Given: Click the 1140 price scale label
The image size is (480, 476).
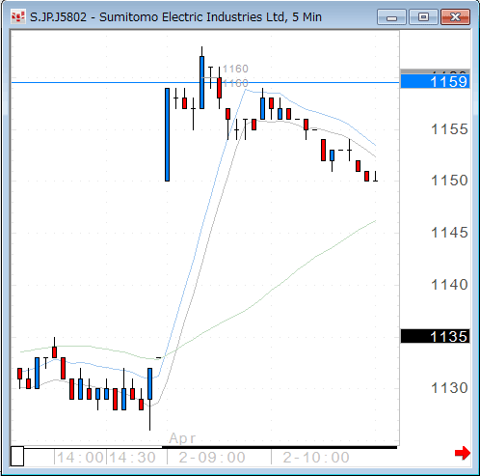Looking at the screenshot, I should (x=449, y=285).
